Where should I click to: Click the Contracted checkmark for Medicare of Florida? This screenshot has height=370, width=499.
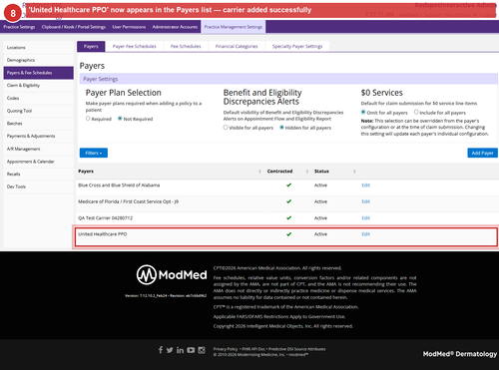pos(288,201)
